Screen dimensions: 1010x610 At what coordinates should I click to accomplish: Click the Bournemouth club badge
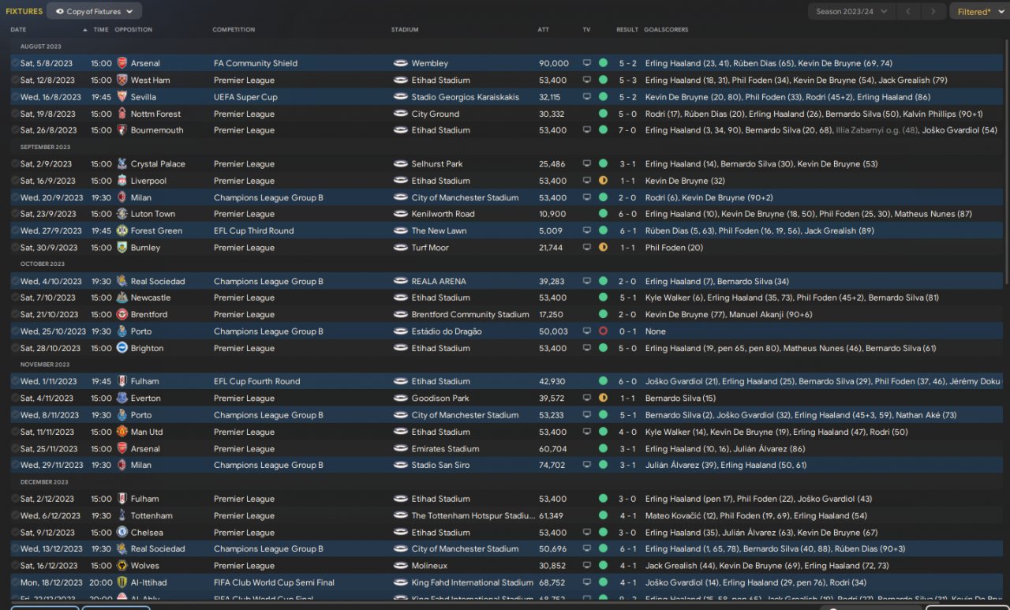pos(122,130)
